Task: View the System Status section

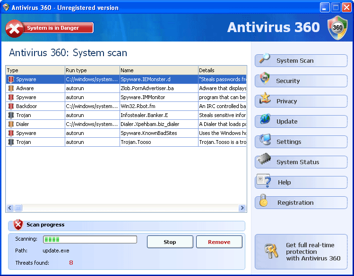Action: pos(301,162)
